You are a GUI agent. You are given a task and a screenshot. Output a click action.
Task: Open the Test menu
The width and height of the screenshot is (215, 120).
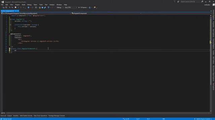tap(46, 5)
